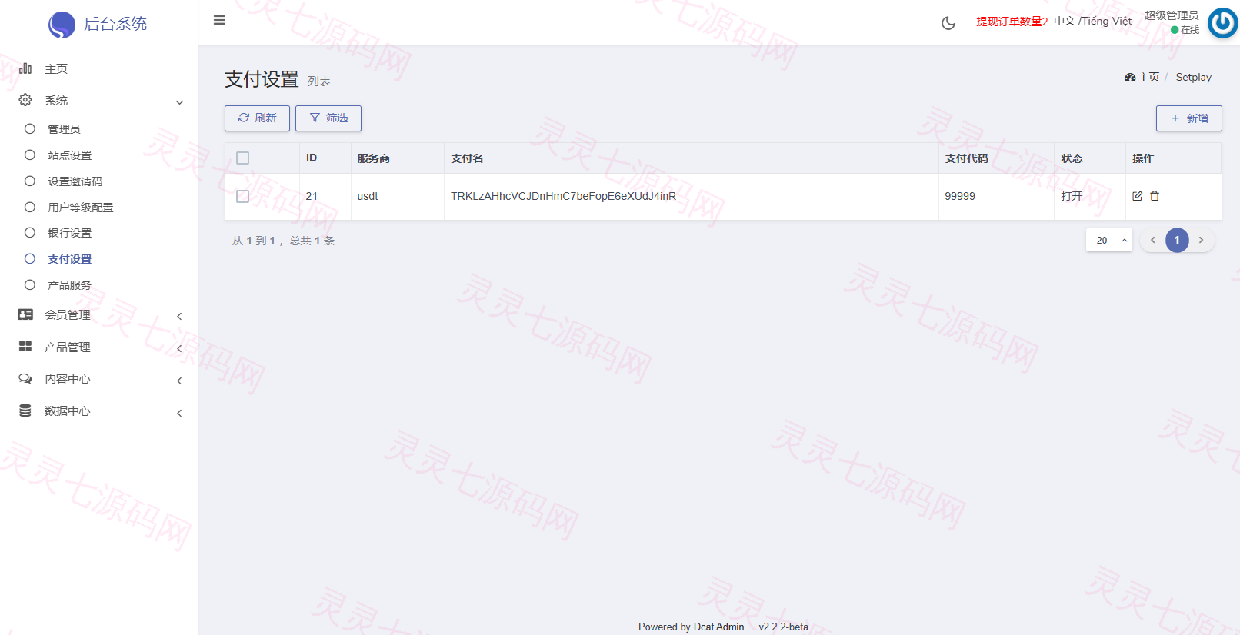Toggle dark mode moon icon
Screen dimensions: 1240x635
[x=948, y=23]
